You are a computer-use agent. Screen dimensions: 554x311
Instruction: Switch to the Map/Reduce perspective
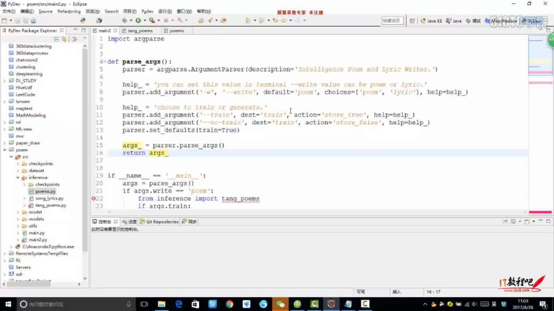point(501,21)
